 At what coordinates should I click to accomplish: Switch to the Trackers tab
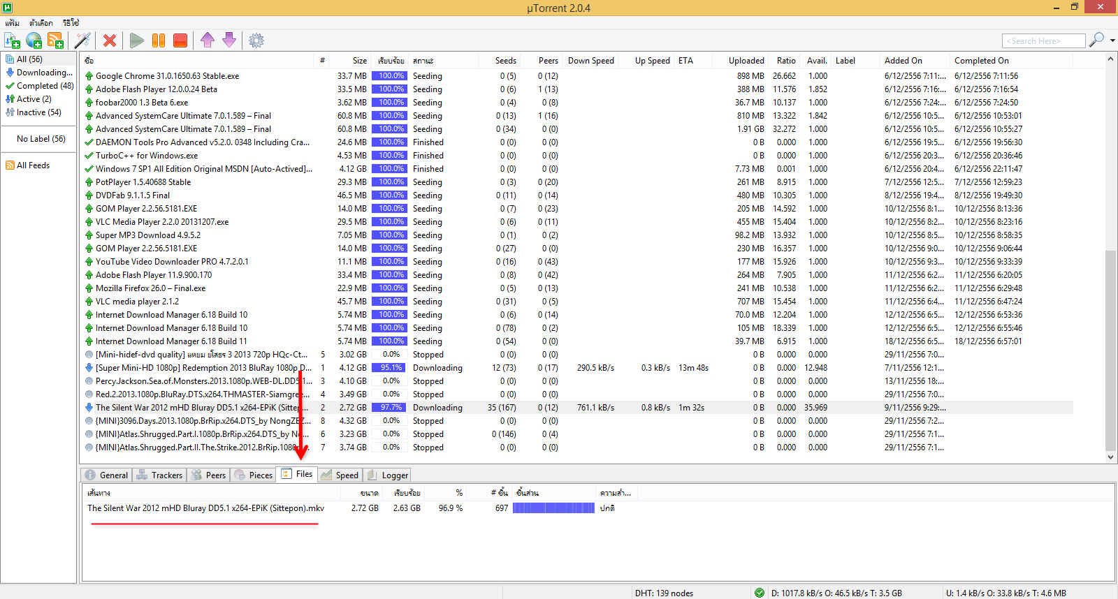click(x=159, y=475)
